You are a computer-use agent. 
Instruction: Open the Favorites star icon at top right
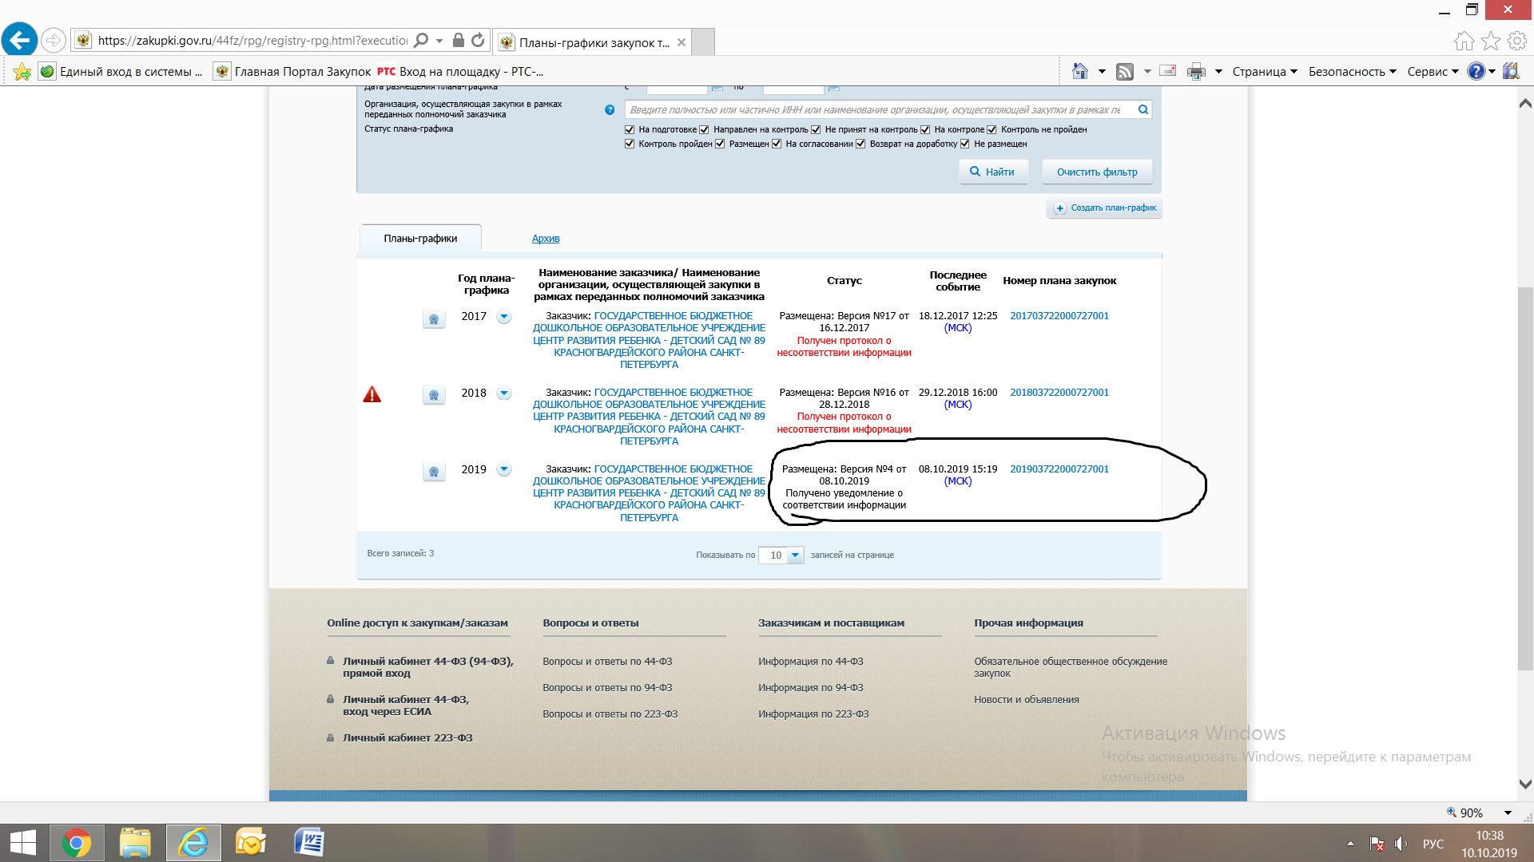pos(1491,41)
